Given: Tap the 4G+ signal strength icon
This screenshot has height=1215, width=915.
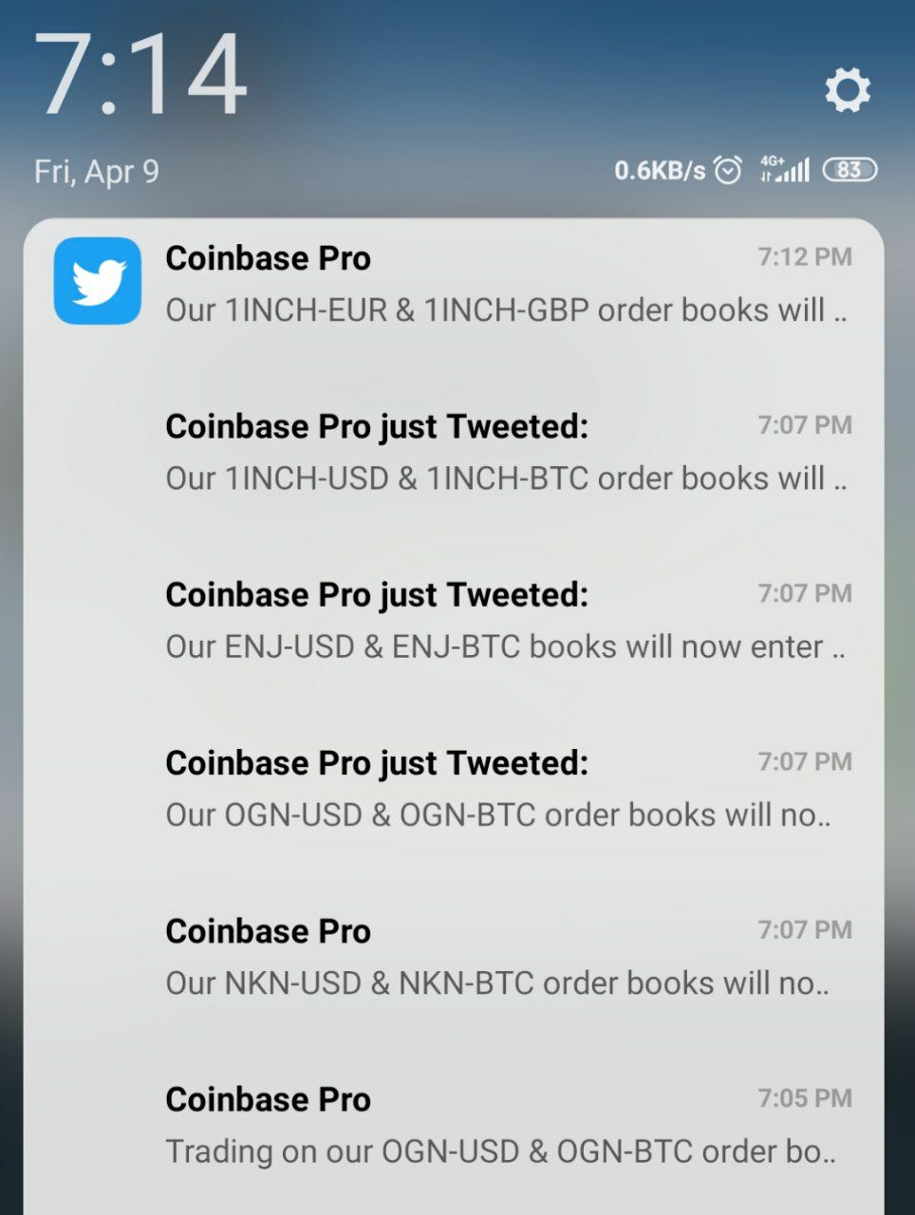Looking at the screenshot, I should [x=784, y=169].
